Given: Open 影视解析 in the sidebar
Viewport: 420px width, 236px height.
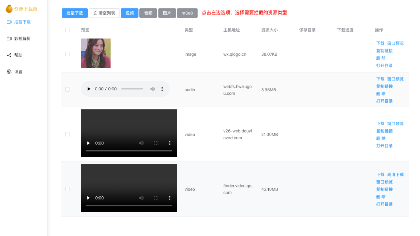Looking at the screenshot, I should (x=19, y=39).
